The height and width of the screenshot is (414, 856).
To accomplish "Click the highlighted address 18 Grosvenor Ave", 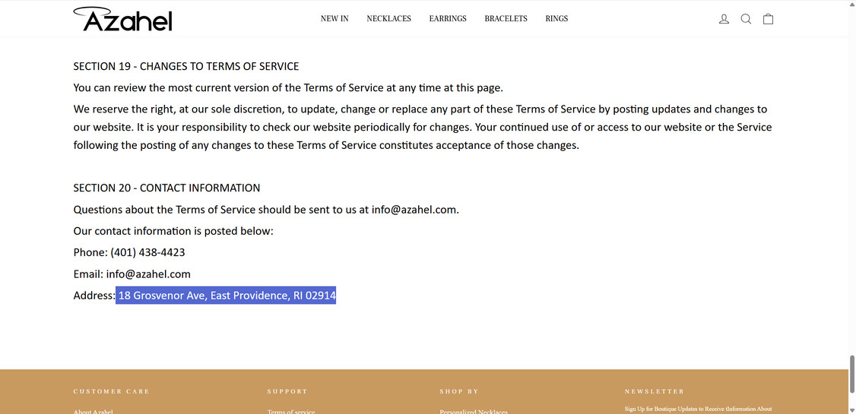I will point(226,295).
